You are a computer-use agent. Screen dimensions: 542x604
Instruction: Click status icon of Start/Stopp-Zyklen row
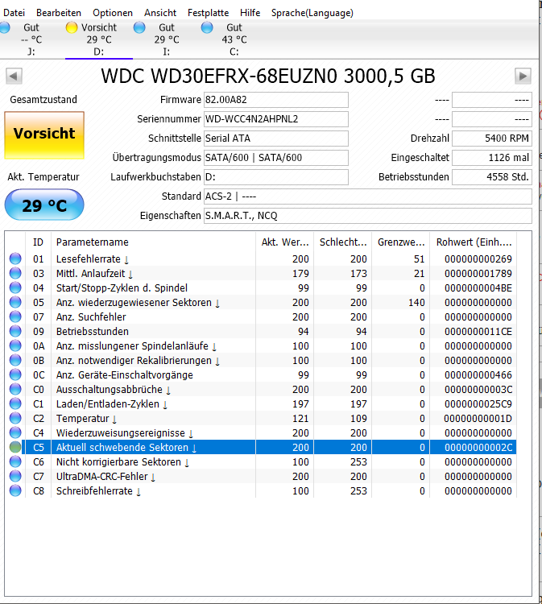click(15, 288)
